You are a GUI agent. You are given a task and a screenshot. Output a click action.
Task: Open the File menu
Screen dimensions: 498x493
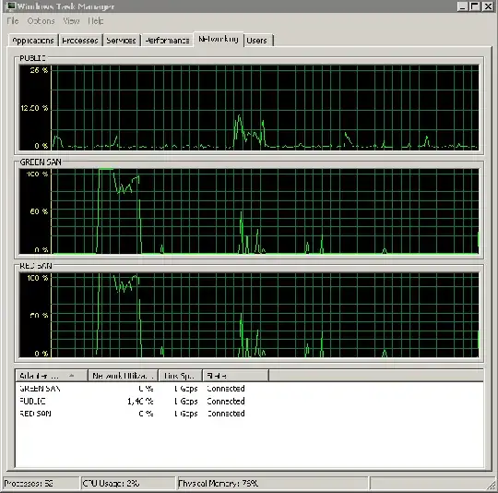13,21
